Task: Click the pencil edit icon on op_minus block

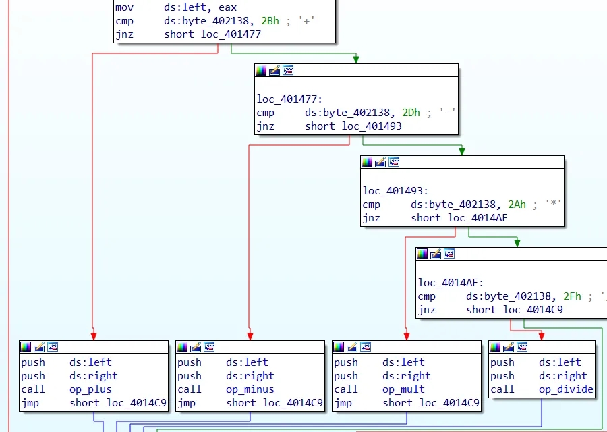Action: pyautogui.click(x=196, y=346)
